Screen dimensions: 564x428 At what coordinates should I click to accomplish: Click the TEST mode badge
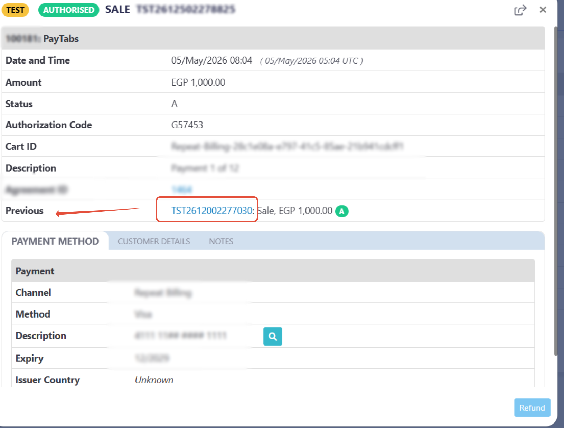[15, 10]
